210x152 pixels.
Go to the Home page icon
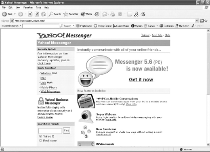point(43,14)
